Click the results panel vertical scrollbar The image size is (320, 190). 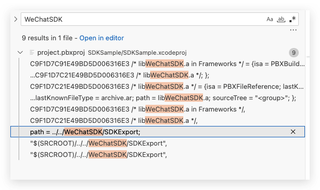point(308,95)
